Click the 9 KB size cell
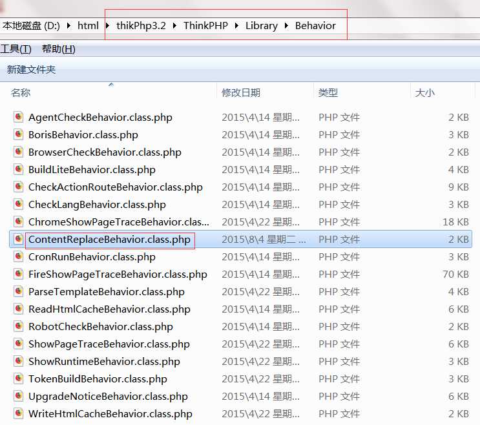 [x=459, y=187]
